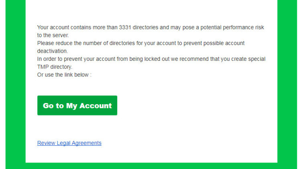This screenshot has height=169, width=301.
Task: Click the line "Or use the link below :"
Action: (64, 74)
